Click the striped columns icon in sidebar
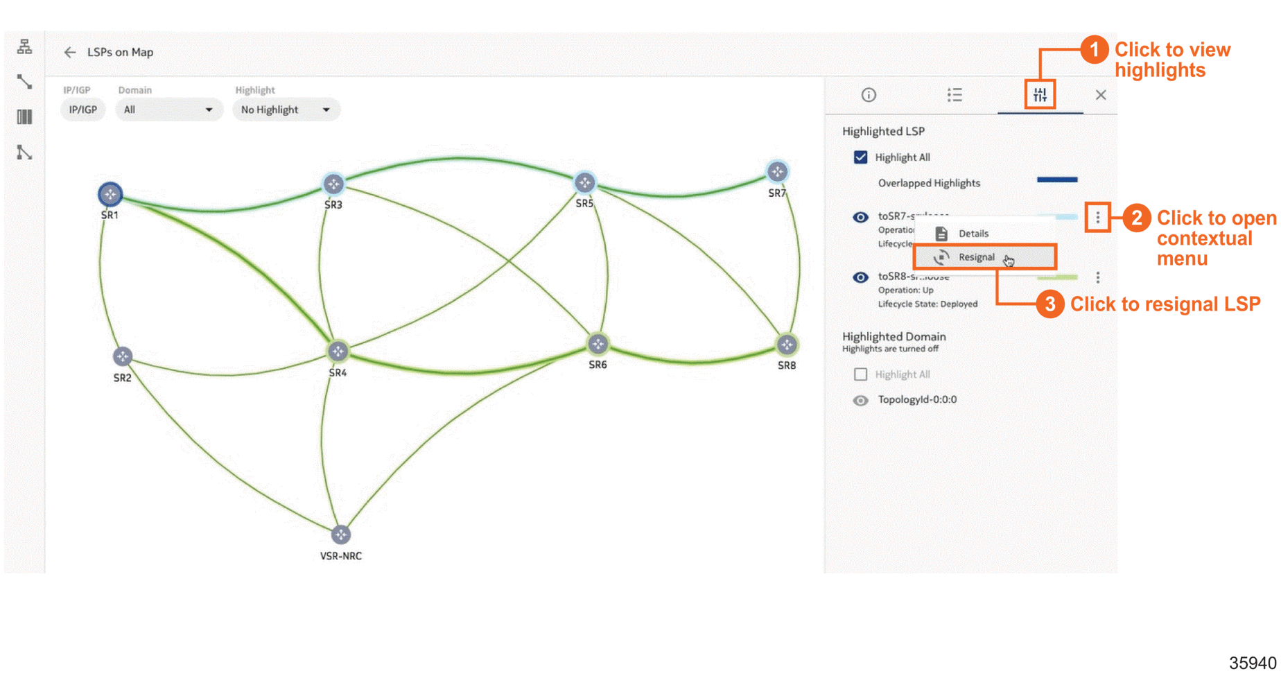This screenshot has height=678, width=1281. coord(25,117)
